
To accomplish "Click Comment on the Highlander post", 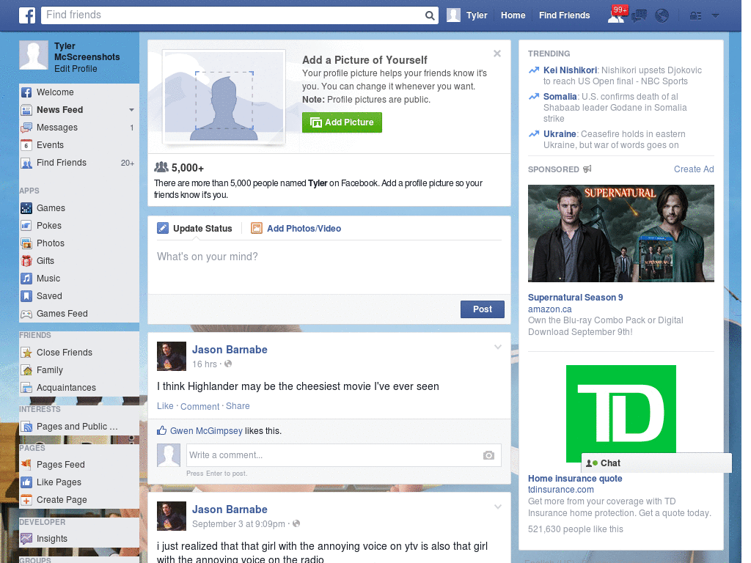I will tap(199, 406).
